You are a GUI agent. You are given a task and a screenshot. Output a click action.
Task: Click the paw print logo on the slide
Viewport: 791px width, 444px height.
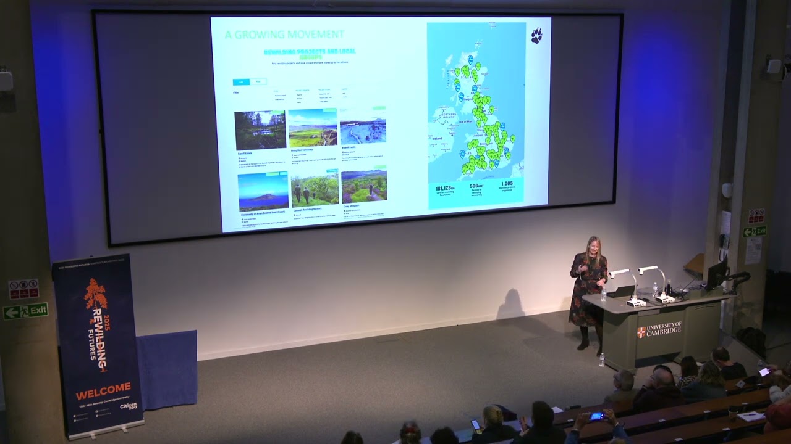pyautogui.click(x=536, y=35)
